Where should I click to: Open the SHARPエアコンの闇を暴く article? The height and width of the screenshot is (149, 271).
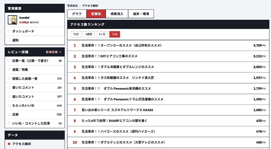tap(114, 121)
